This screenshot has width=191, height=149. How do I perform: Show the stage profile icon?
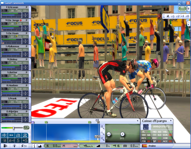click(x=40, y=146)
